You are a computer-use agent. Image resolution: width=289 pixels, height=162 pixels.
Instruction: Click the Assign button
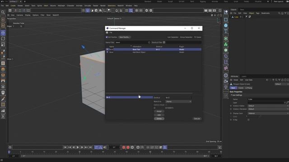tap(159, 111)
